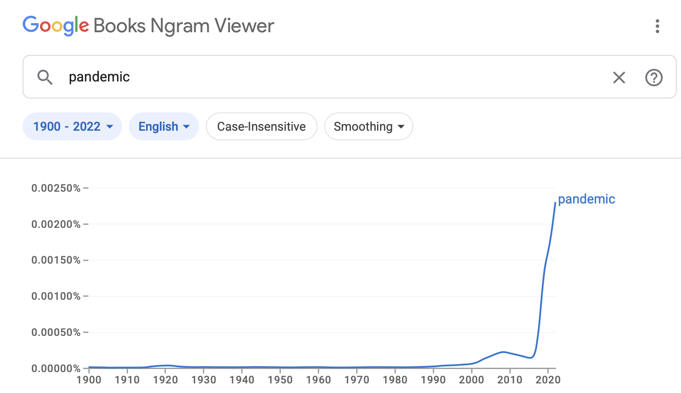
Task: Click the 1900 label on the x-axis
Action: coord(89,380)
